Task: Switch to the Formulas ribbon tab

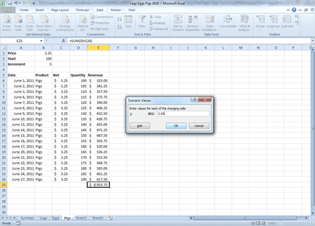Action: [x=82, y=10]
